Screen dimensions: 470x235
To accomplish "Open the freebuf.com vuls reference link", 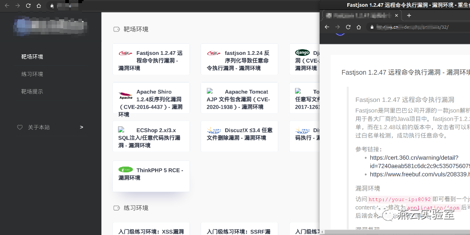I will 420,174.
